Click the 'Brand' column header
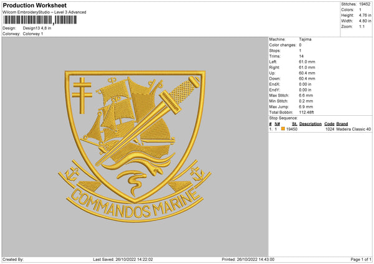Image resolution: width=374 pixels, height=264 pixels. pyautogui.click(x=342, y=124)
